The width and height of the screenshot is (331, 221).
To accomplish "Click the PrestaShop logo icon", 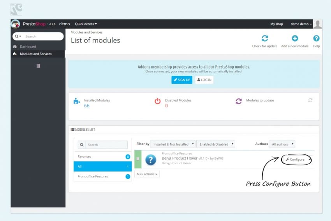I will 15,24.
